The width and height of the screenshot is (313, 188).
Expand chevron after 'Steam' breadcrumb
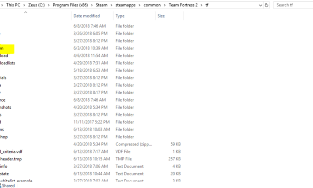pos(111,5)
